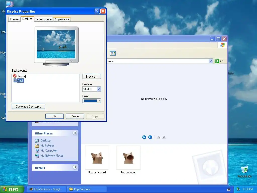This screenshot has width=257, height=193.
Task: Click the My Computer desktop icon
Action: click(x=10, y=4)
